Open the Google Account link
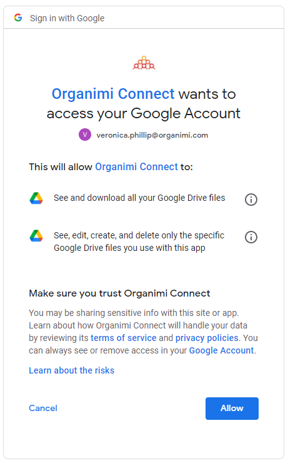This screenshot has width=288, height=463. click(x=221, y=350)
